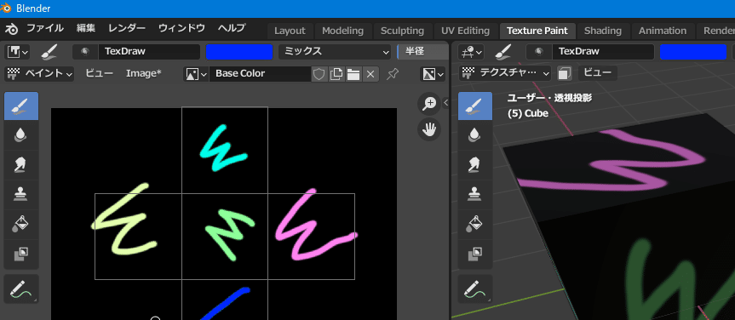The width and height of the screenshot is (735, 320).
Task: Select Soften tool in 3D viewport toolbar
Action: pos(475,135)
